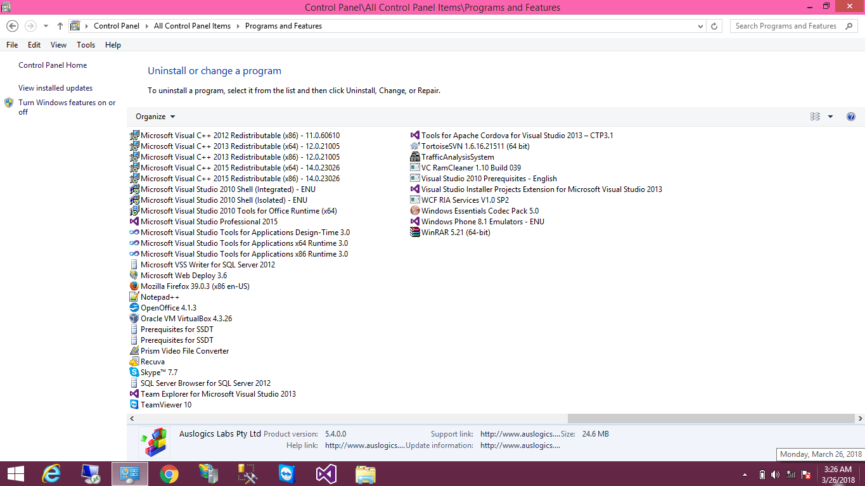865x486 pixels.
Task: Open Internet Explorer from the taskbar
Action: coord(51,474)
